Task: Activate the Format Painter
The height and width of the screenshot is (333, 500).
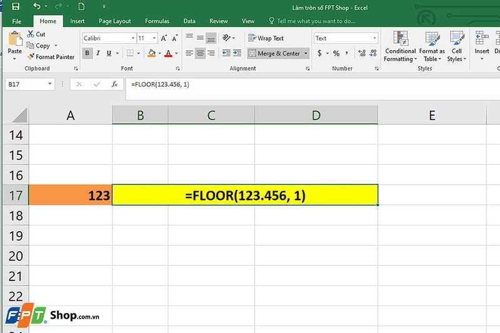Action: point(51,57)
